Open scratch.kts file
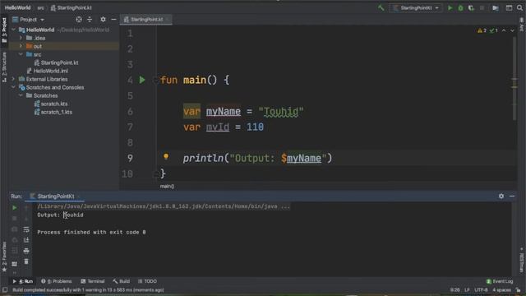This screenshot has height=296, width=526. pyautogui.click(x=51, y=104)
